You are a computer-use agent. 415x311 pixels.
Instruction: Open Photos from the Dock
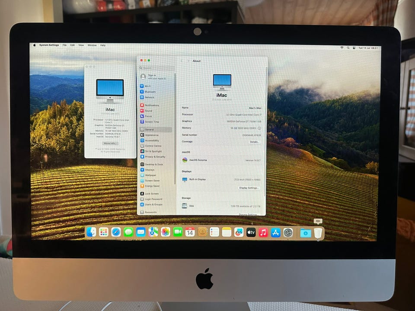[166, 232]
